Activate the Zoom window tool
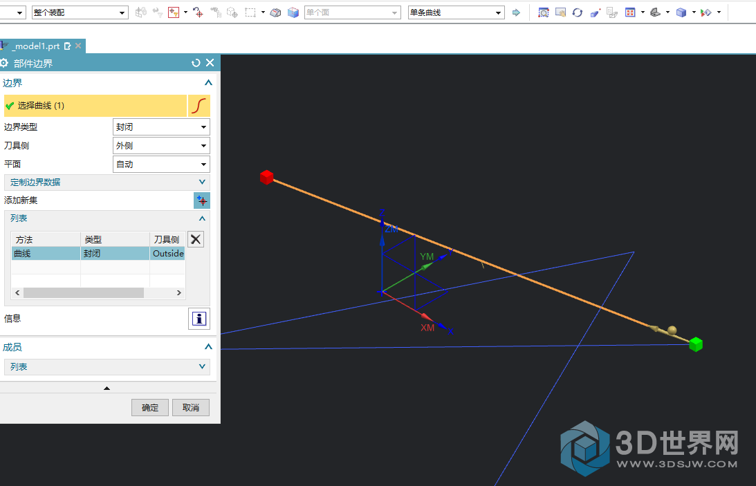This screenshot has height=486, width=756. pyautogui.click(x=544, y=12)
